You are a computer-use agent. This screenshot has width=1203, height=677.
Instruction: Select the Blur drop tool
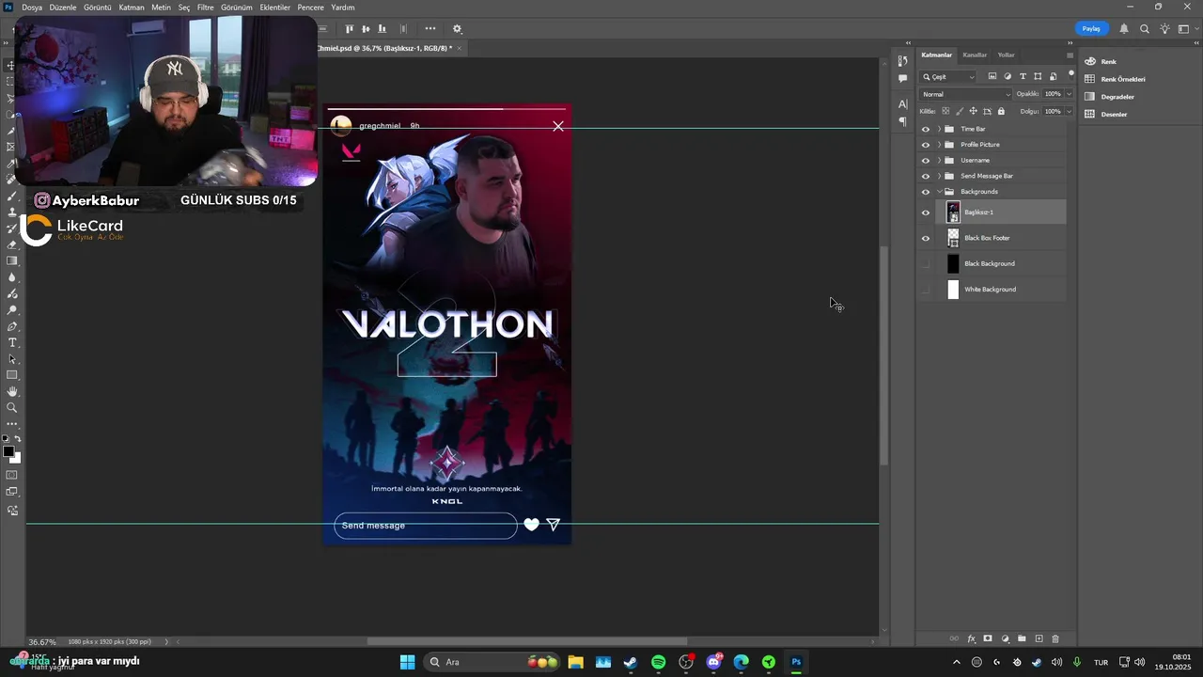[12, 277]
